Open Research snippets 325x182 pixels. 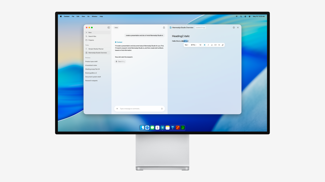(91, 81)
